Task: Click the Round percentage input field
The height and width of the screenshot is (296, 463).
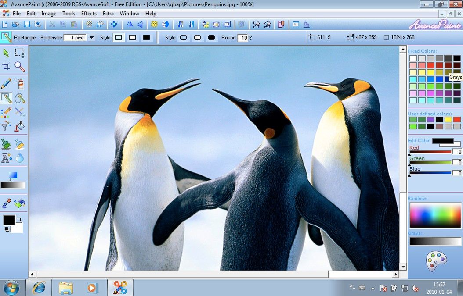Action: pos(243,38)
